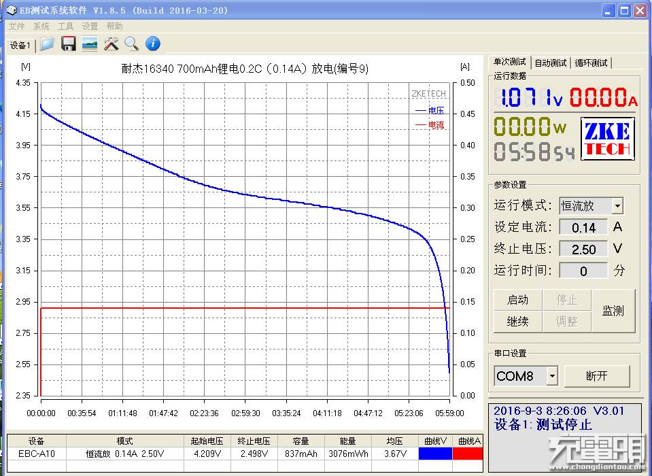Viewport: 652px width, 476px height.
Task: Open file with the folder toolbar icon
Action: click(x=47, y=44)
